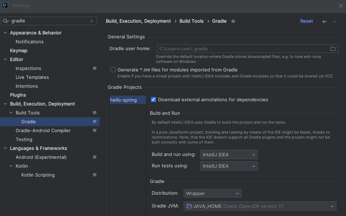Click the project-level icon beside the Gradle breadcrumb
The image size is (346, 216).
point(233,21)
